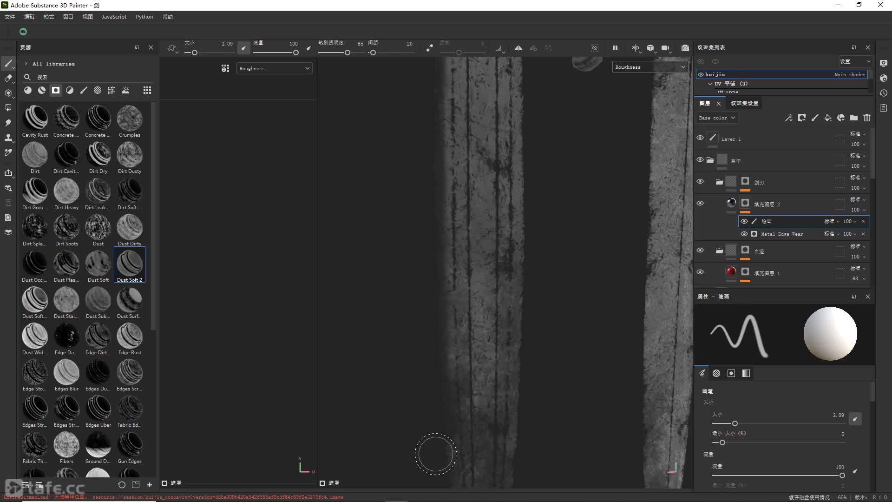The width and height of the screenshot is (892, 502).
Task: Open the JavaScript menu
Action: 114,17
